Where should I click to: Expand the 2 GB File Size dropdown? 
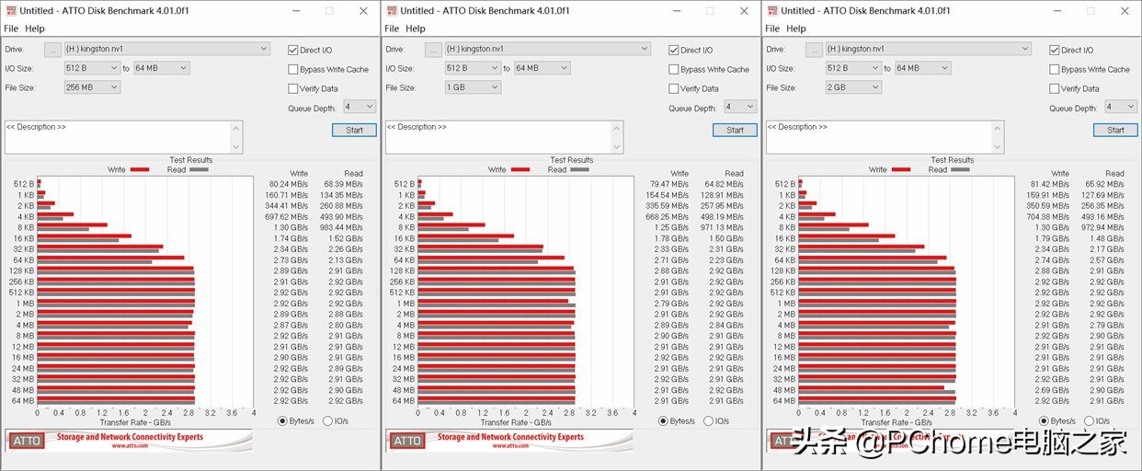(853, 87)
